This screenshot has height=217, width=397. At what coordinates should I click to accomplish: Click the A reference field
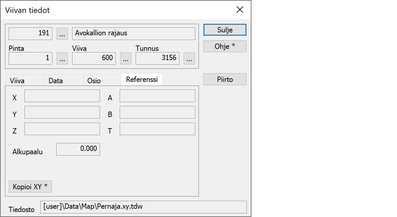coord(157,96)
